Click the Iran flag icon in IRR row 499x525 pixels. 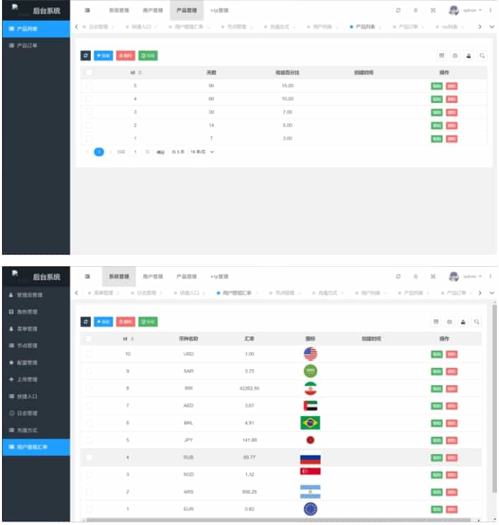[310, 389]
